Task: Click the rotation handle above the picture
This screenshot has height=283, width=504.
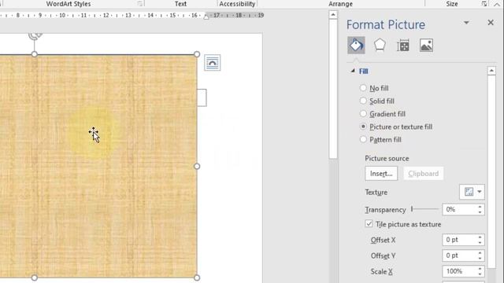Action: point(35,35)
